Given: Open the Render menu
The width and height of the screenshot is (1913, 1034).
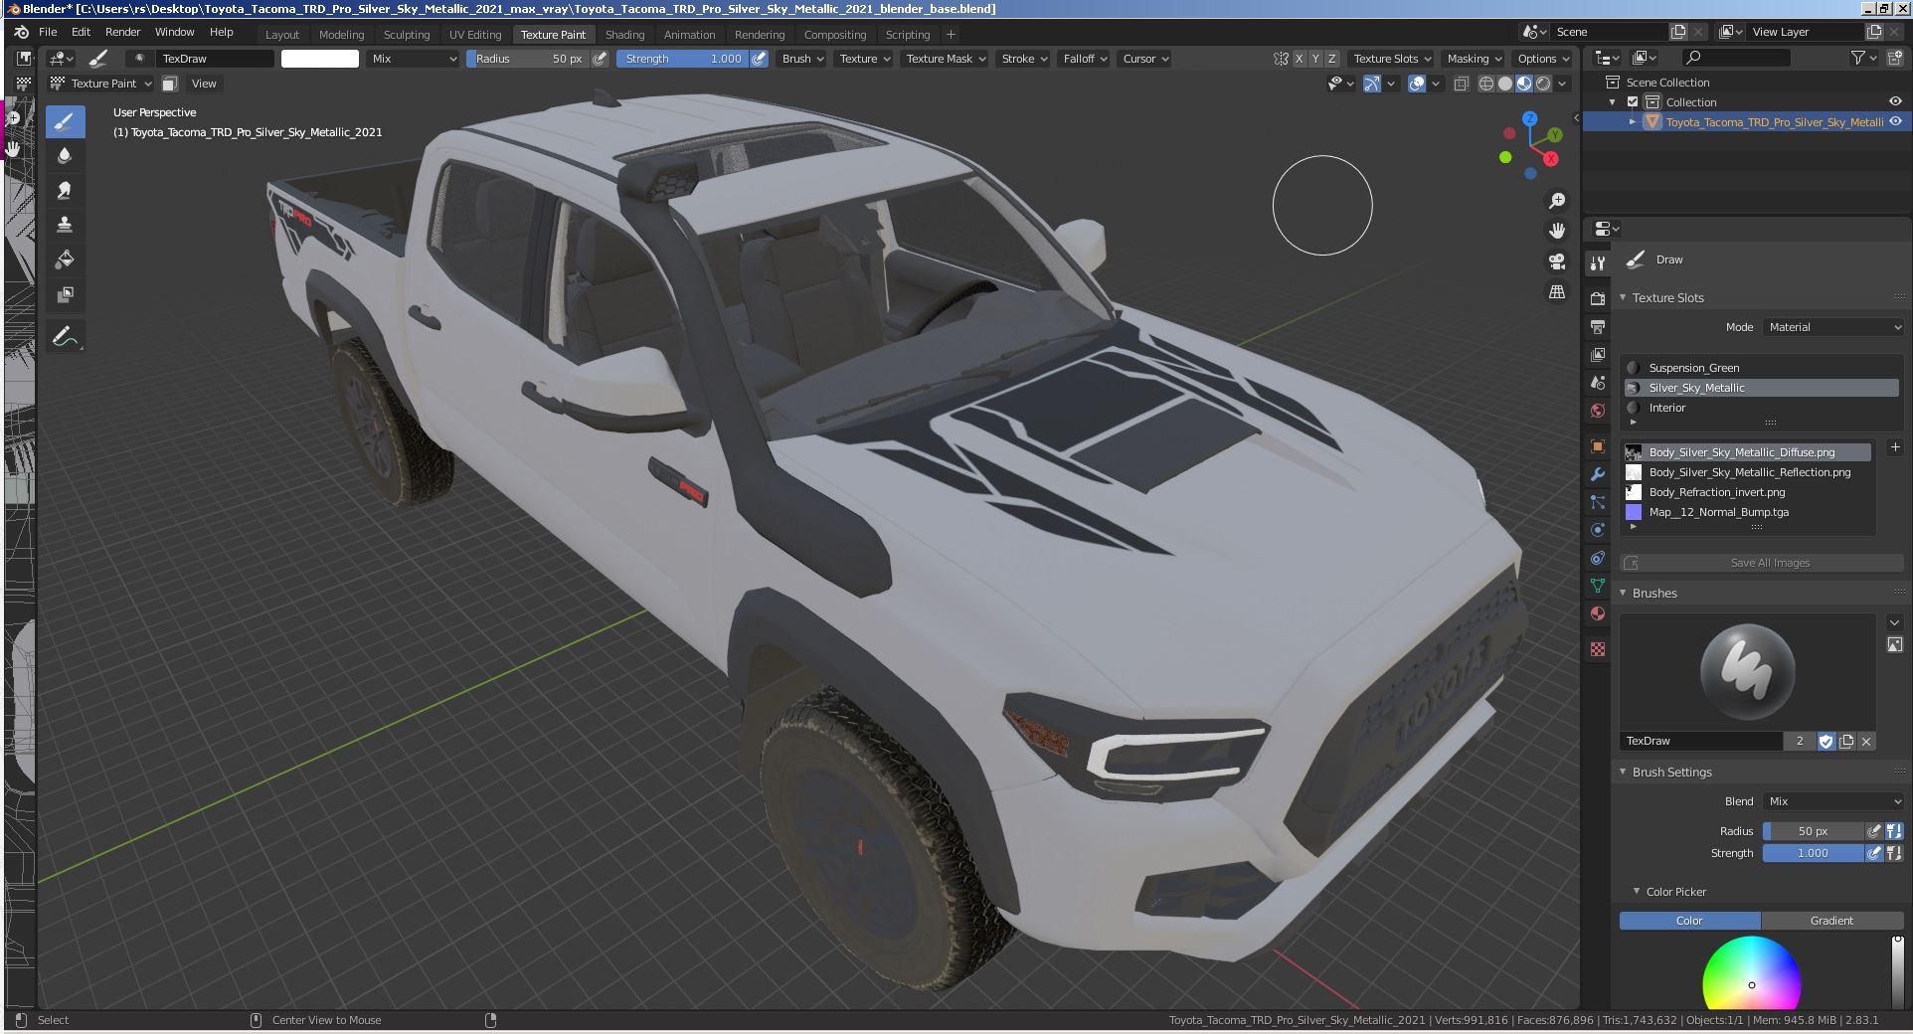Looking at the screenshot, I should click(122, 32).
